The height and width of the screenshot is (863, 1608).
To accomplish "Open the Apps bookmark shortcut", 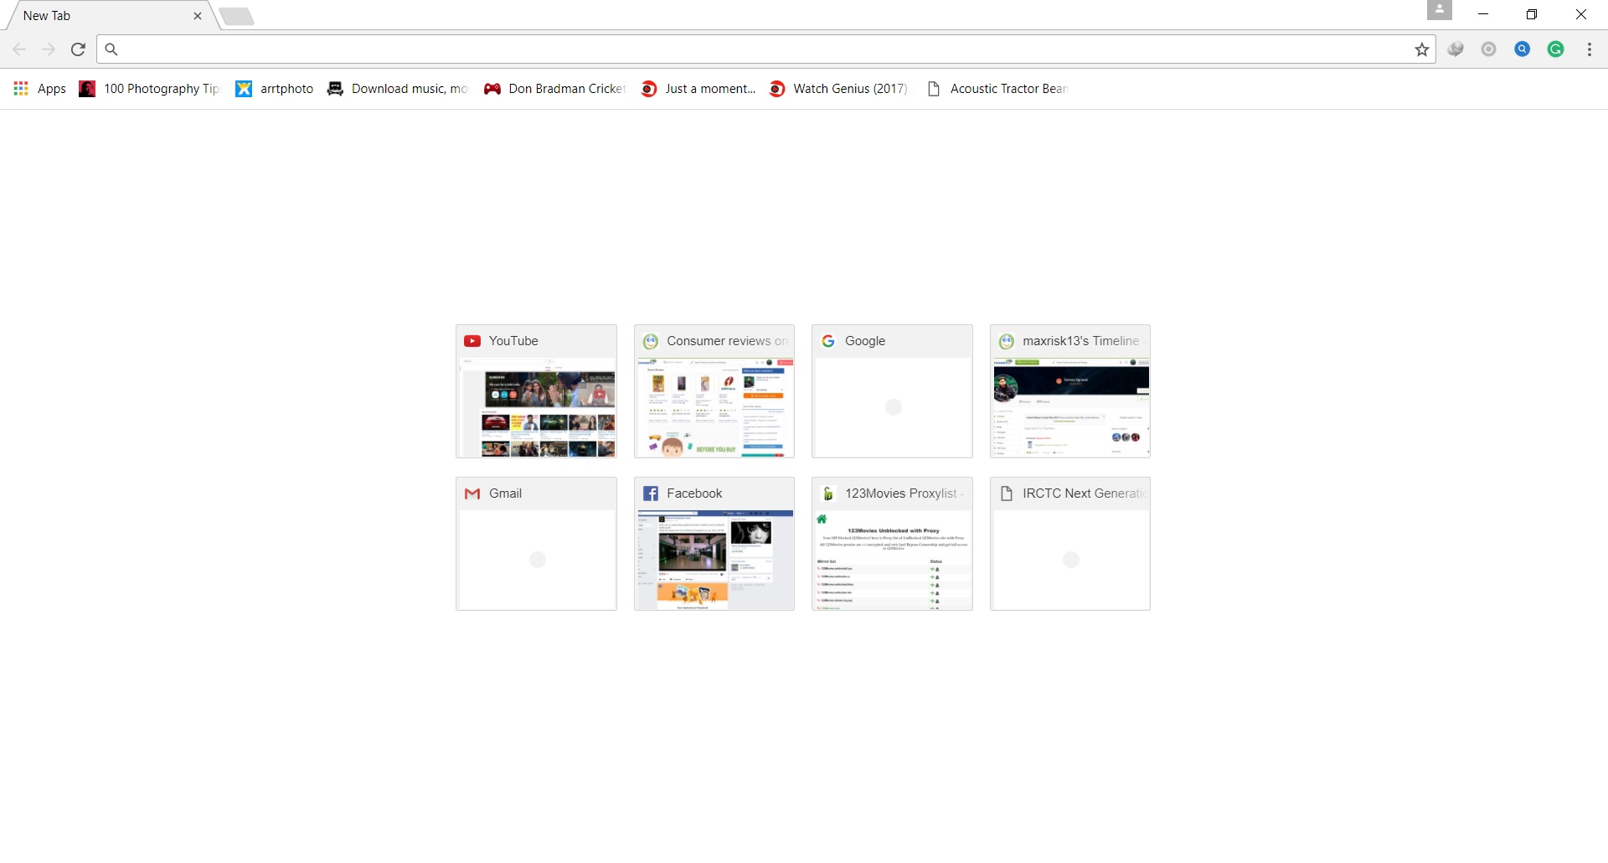I will [x=39, y=89].
